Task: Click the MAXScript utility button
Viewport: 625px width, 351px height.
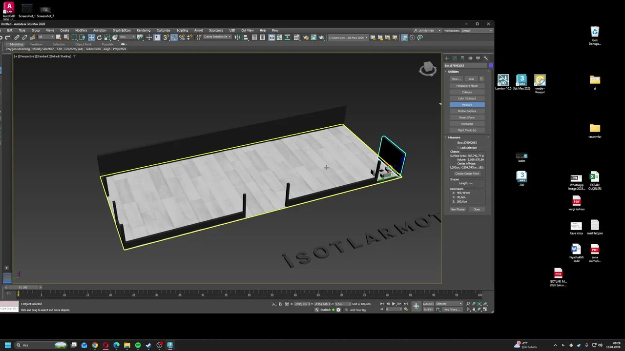Action: 467,124
